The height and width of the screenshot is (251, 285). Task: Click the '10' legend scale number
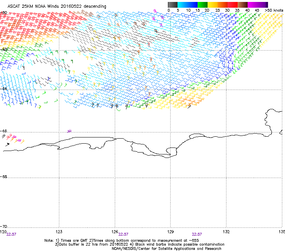(188, 10)
